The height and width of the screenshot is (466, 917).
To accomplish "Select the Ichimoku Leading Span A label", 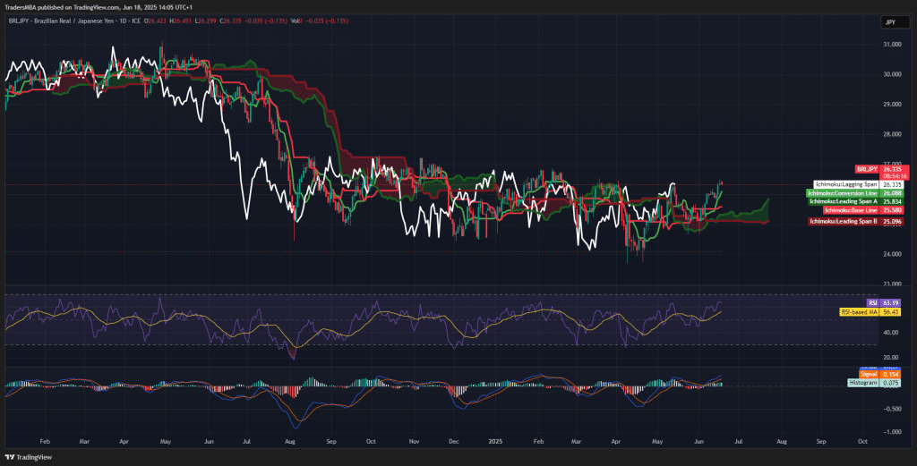I will point(842,202).
